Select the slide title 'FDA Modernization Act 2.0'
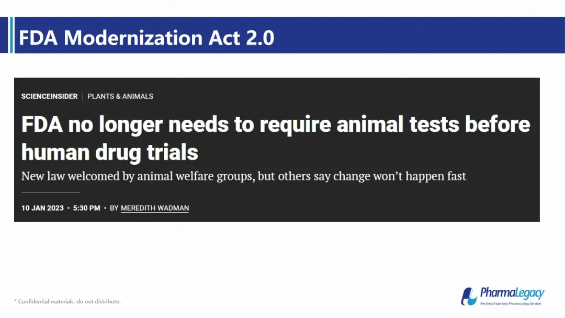 [x=146, y=38]
